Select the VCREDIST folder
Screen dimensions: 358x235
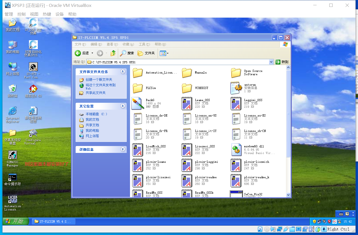pyautogui.click(x=195, y=88)
